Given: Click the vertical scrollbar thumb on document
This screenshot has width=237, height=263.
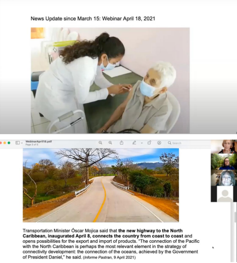Looking at the screenshot, I should (235, 217).
